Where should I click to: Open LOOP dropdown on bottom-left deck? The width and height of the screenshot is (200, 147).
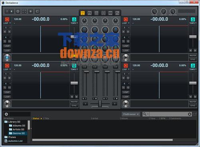coord(7,70)
